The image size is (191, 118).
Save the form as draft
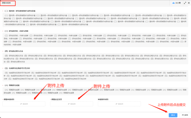coord(185,115)
